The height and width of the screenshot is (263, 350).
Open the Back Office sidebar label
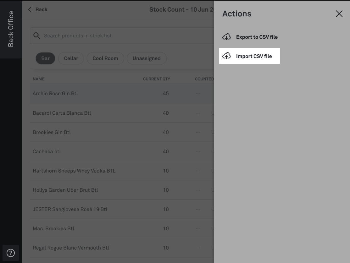tap(11, 29)
